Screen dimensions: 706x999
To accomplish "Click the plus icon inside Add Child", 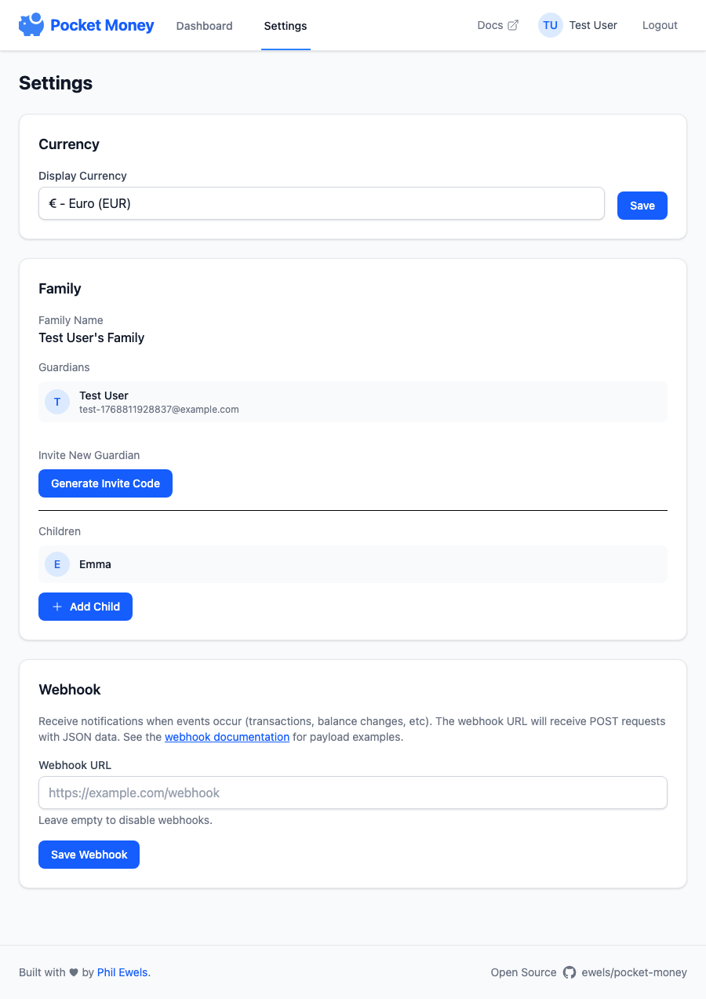I will [56, 606].
